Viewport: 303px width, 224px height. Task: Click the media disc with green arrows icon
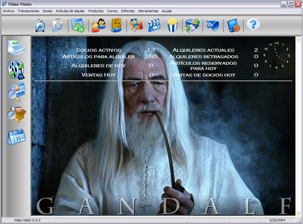click(192, 25)
